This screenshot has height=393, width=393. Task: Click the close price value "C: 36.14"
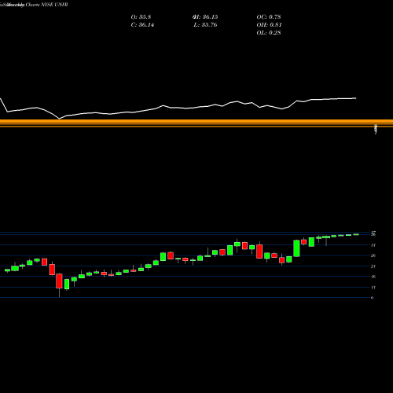(142, 25)
